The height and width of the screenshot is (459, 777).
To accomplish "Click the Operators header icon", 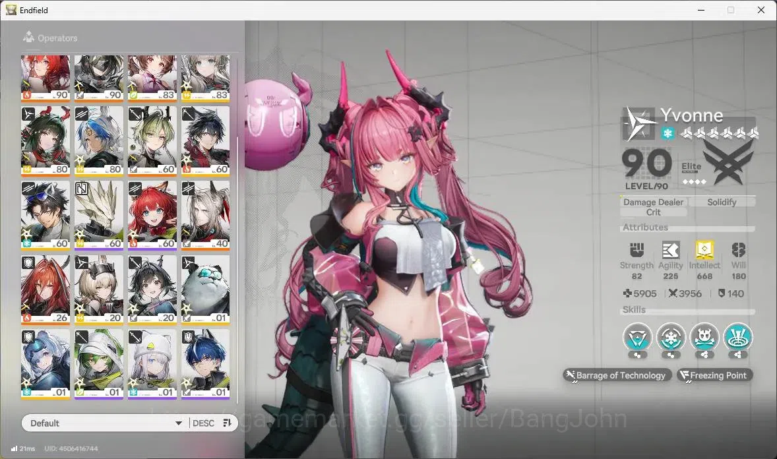I will tap(28, 37).
